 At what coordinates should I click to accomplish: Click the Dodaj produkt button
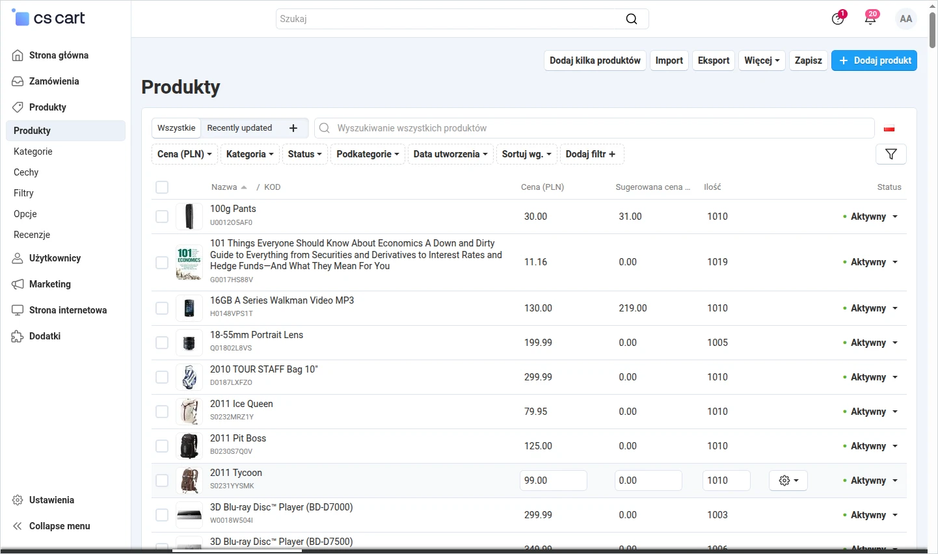(874, 60)
